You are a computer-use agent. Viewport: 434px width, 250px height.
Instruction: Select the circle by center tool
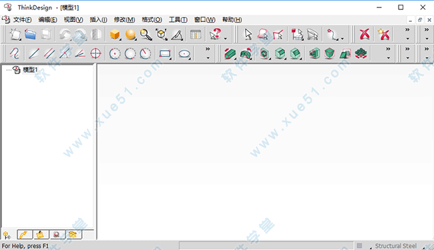pyautogui.click(x=115, y=53)
